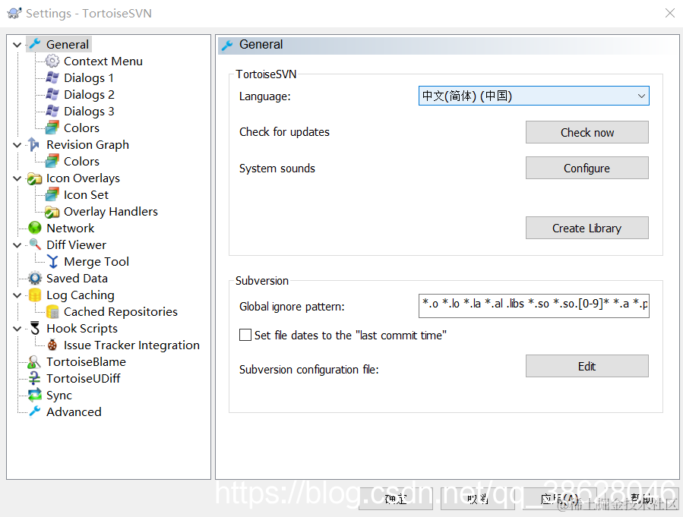Click the Create Library button
683x517 pixels.
coord(587,228)
